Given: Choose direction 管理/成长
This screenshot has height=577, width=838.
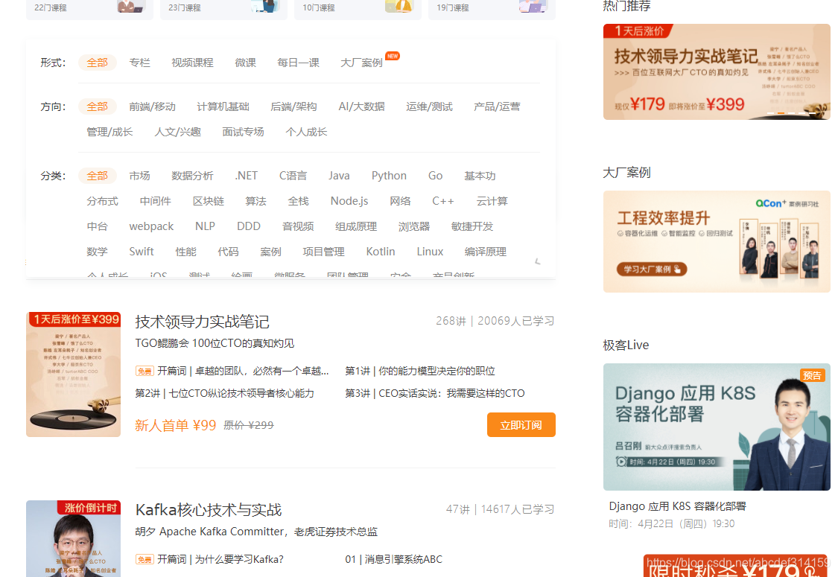Looking at the screenshot, I should (109, 132).
